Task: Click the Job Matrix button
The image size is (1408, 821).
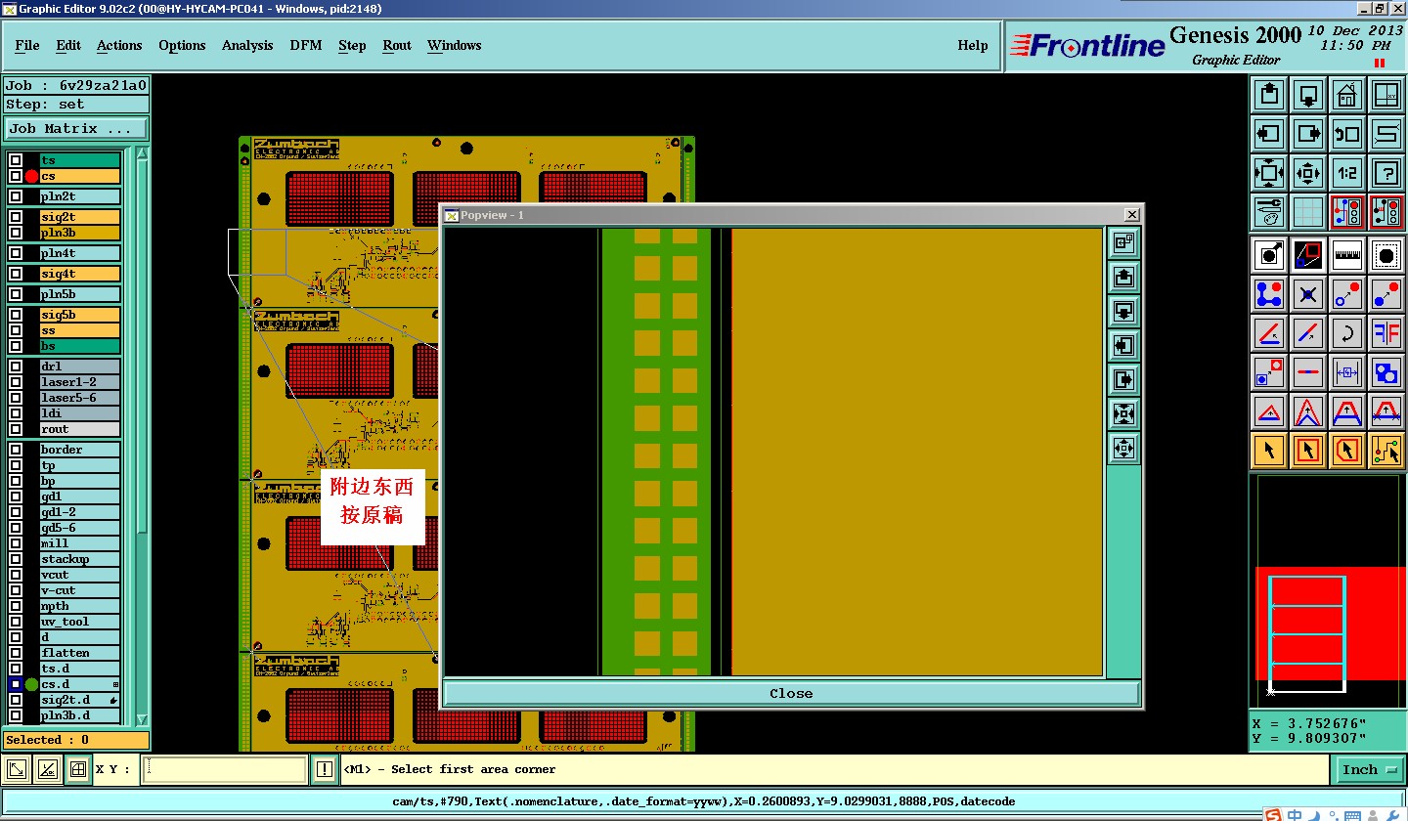Action: 76,128
